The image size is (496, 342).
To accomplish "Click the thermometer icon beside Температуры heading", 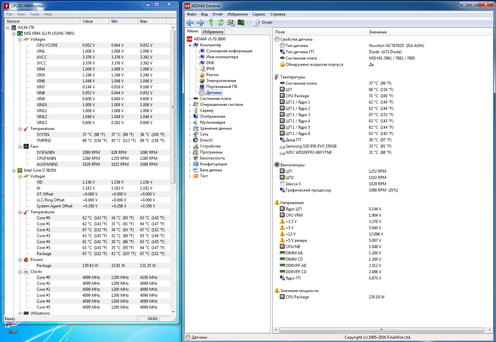I will pyautogui.click(x=277, y=77).
